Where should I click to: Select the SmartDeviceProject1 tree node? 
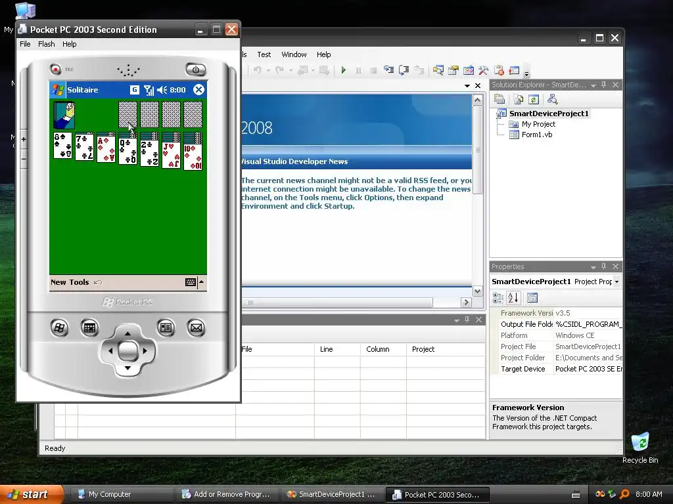tap(549, 114)
